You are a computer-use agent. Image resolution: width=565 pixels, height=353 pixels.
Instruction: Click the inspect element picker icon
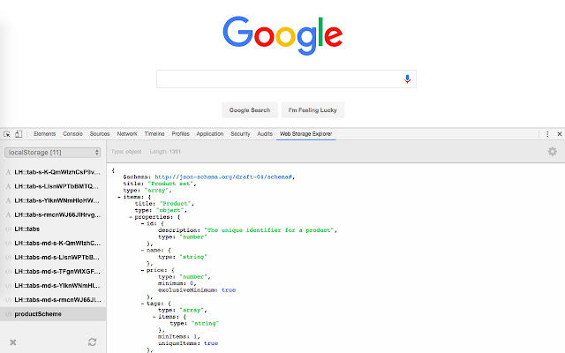[7, 134]
